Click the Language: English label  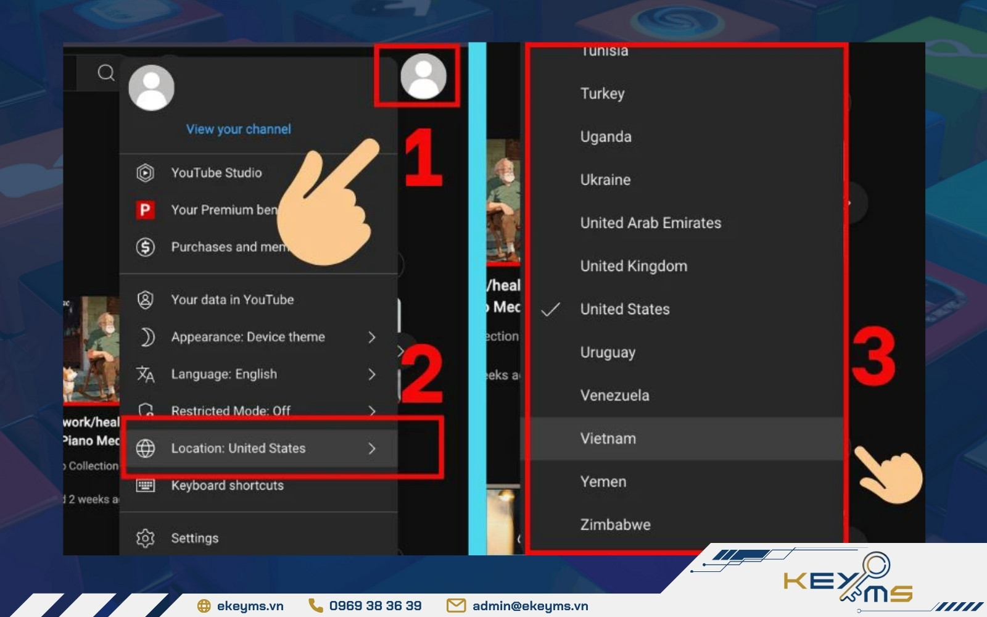tap(224, 374)
